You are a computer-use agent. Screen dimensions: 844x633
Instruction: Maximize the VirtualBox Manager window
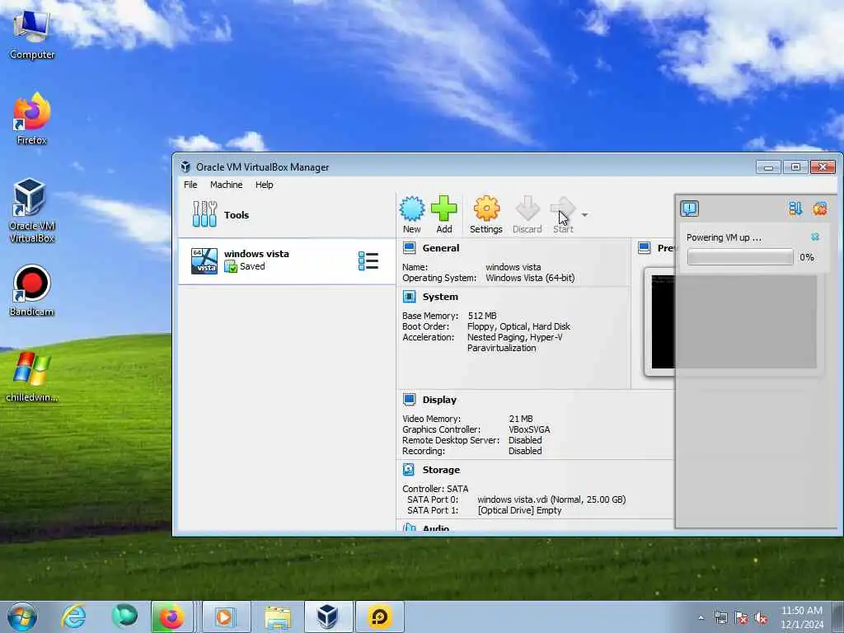click(795, 166)
